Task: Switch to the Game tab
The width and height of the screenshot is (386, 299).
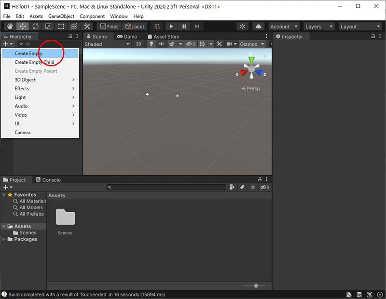Action: click(127, 37)
